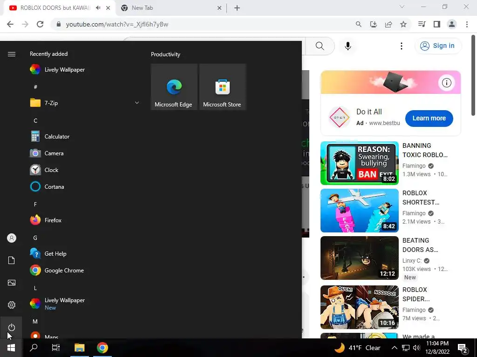
Task: Click the Productivity group heading
Action: tap(165, 54)
